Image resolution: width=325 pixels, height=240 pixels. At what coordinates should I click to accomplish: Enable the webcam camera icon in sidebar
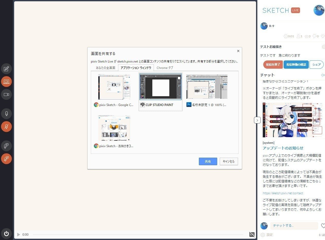pyautogui.click(x=6, y=94)
